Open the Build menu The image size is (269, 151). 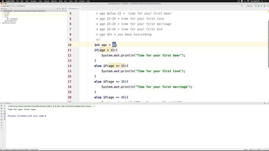[61, 1]
